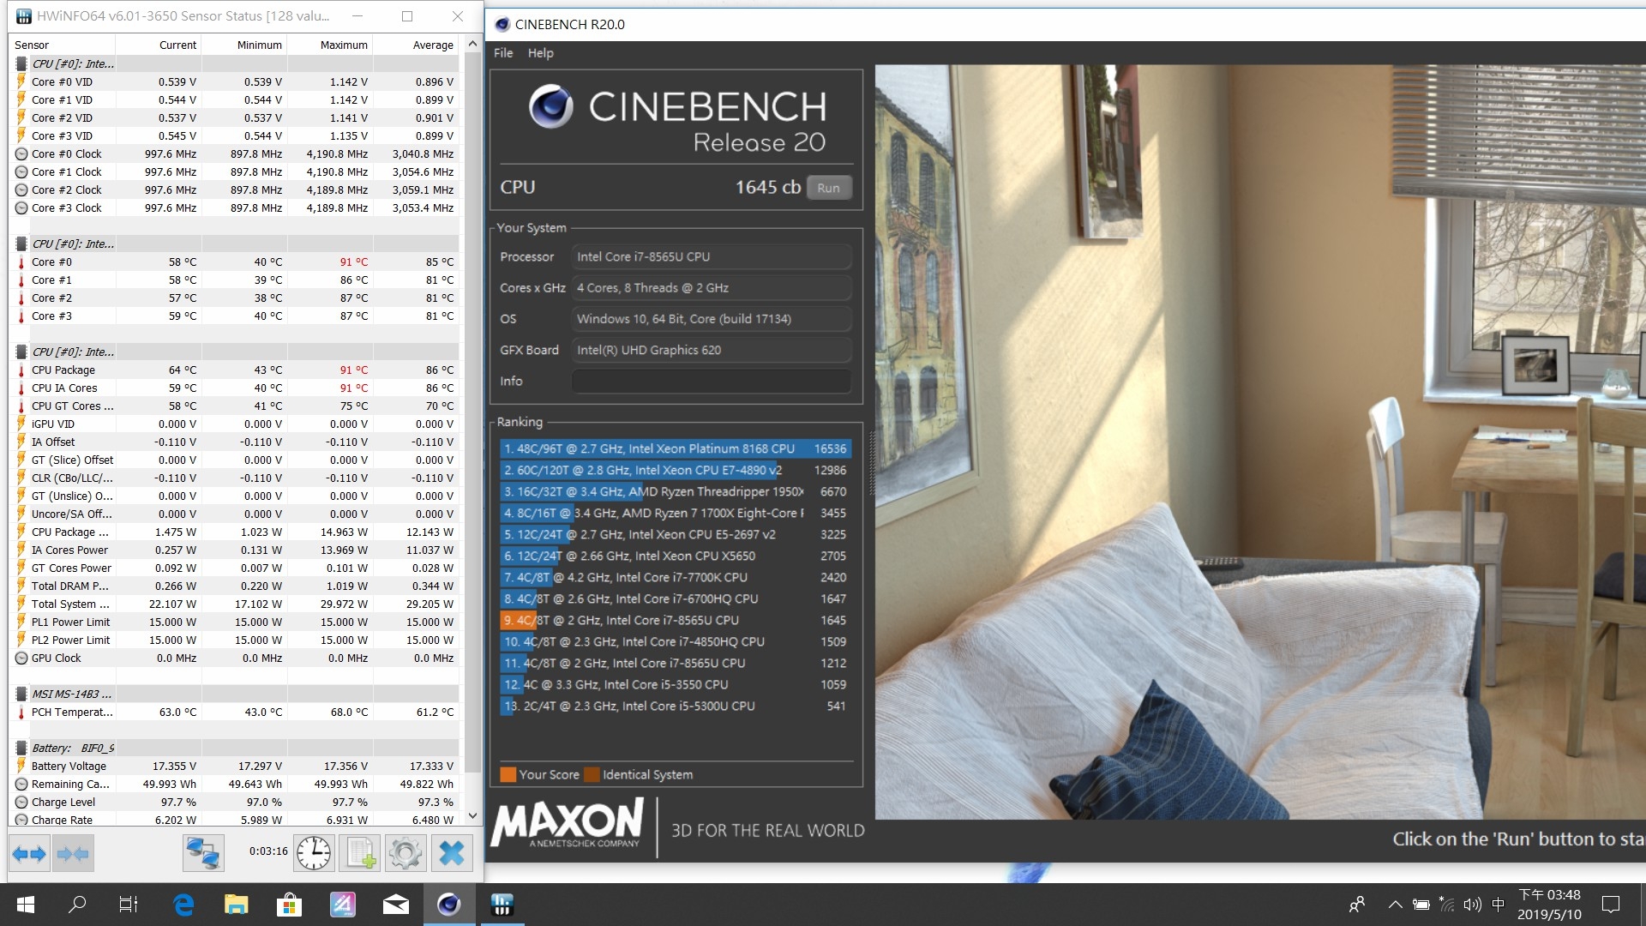The height and width of the screenshot is (926, 1646).
Task: Select ranking entry Xeon CPU X5650
Action: coord(676,556)
